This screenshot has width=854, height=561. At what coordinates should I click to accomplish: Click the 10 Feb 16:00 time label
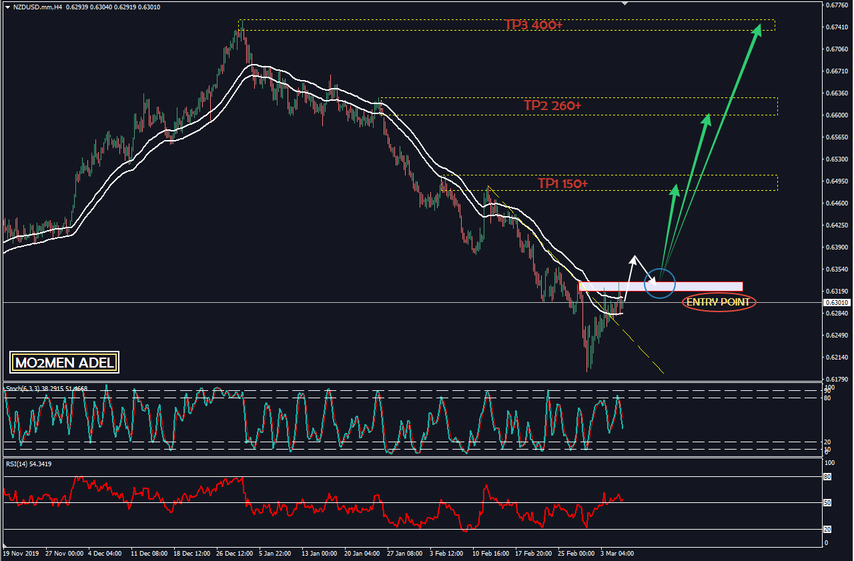pyautogui.click(x=490, y=553)
